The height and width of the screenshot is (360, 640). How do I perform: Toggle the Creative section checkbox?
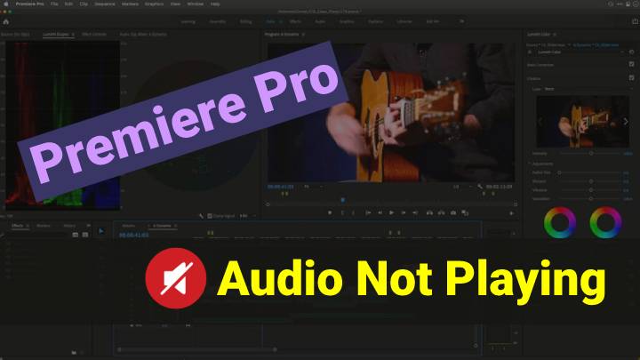[x=631, y=77]
